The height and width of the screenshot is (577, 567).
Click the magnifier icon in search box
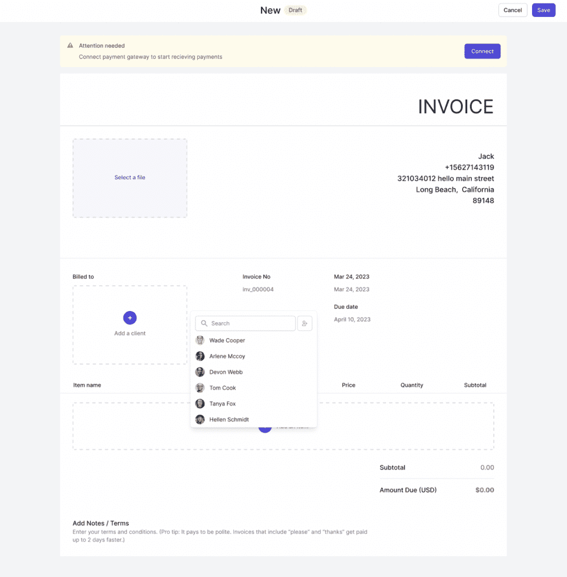204,323
